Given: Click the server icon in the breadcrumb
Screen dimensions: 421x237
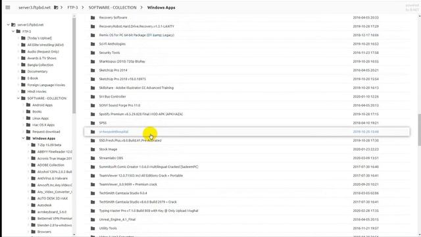Looking at the screenshot, I should point(56,7).
